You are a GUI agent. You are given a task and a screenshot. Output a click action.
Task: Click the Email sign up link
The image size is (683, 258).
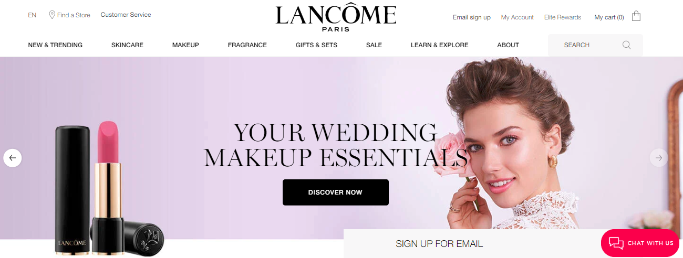click(472, 17)
